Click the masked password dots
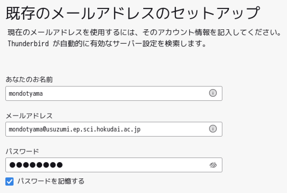The width and height of the screenshot is (287, 193). [x=36, y=165]
